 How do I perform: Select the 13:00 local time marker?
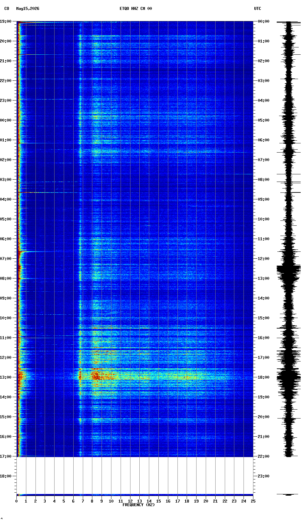point(6,377)
